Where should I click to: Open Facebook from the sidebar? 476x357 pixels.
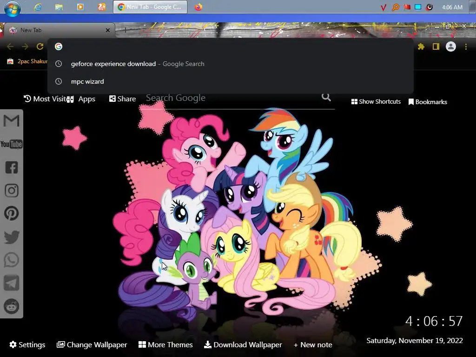(x=12, y=167)
